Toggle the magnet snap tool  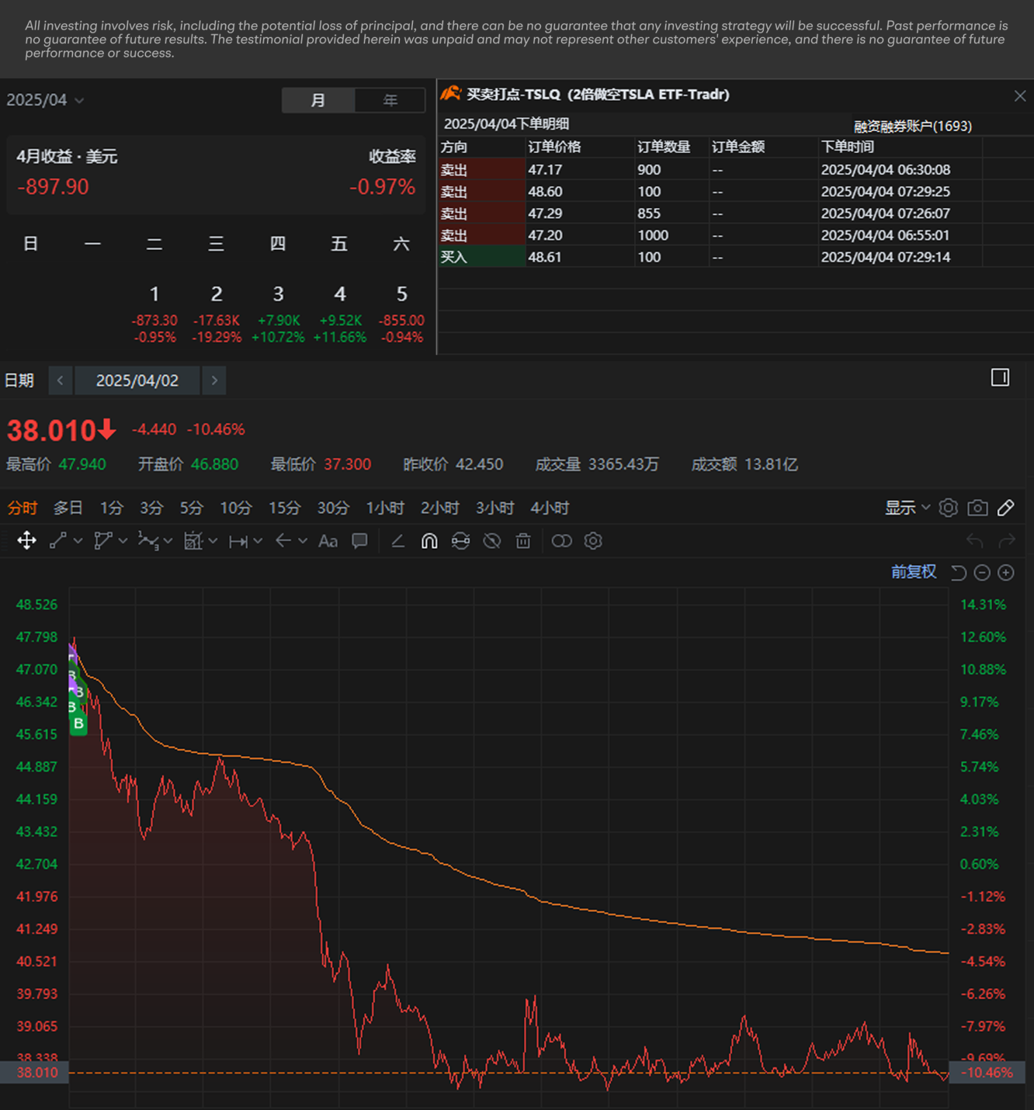point(429,540)
